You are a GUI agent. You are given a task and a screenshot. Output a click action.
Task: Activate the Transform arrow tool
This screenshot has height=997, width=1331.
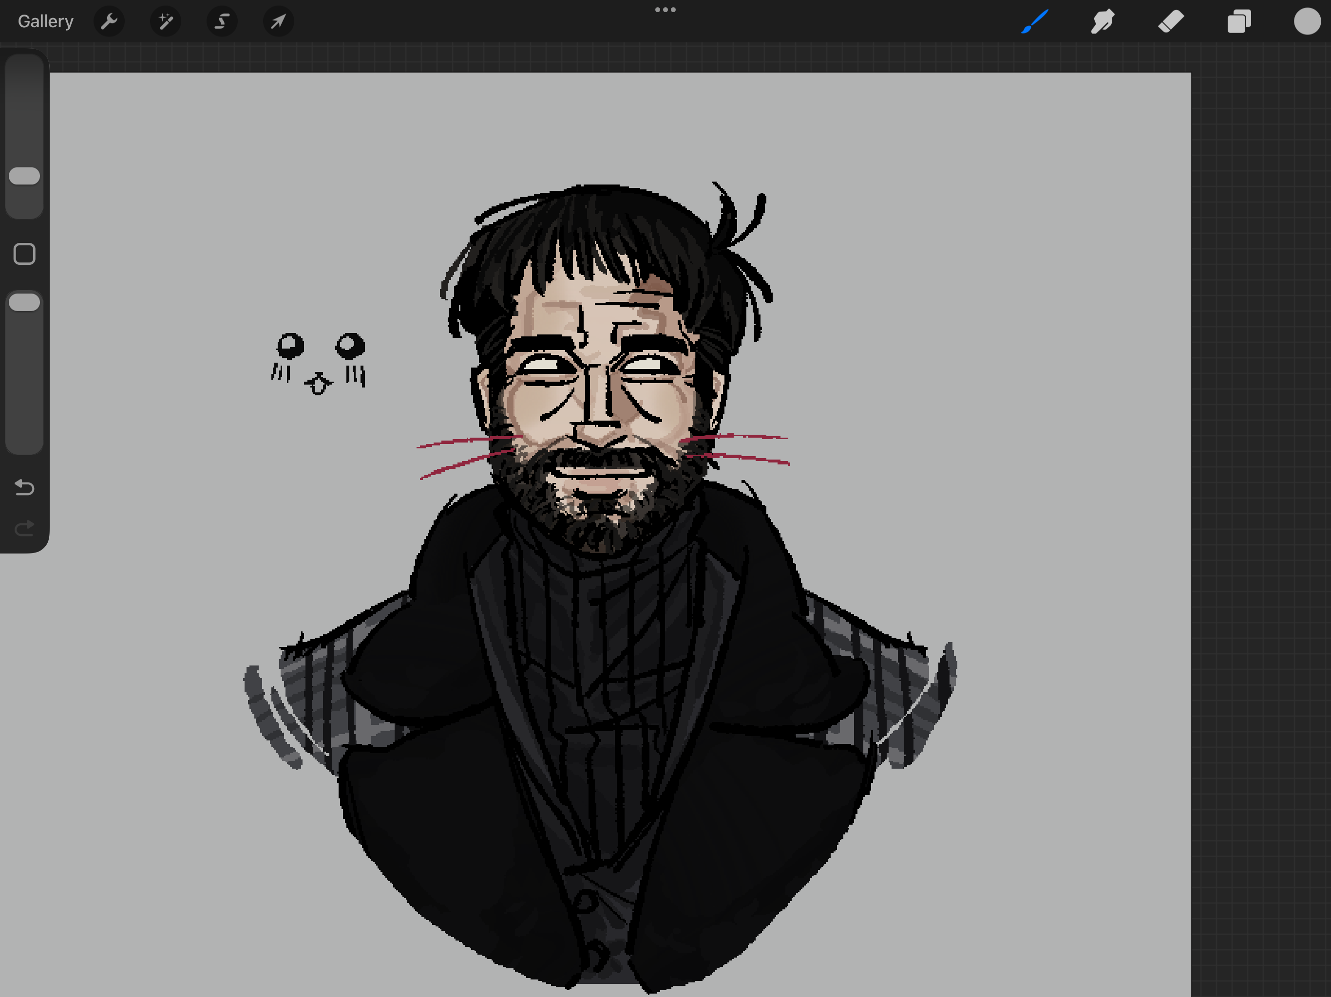pos(278,21)
